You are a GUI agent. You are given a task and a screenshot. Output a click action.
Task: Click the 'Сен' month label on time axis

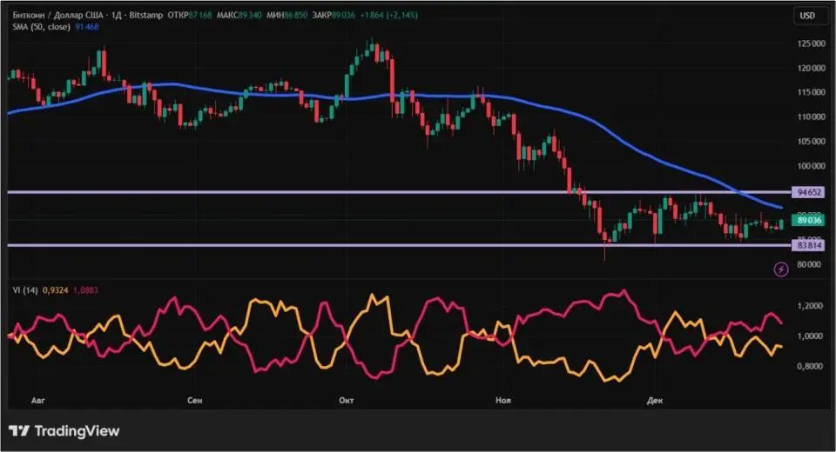tap(195, 400)
